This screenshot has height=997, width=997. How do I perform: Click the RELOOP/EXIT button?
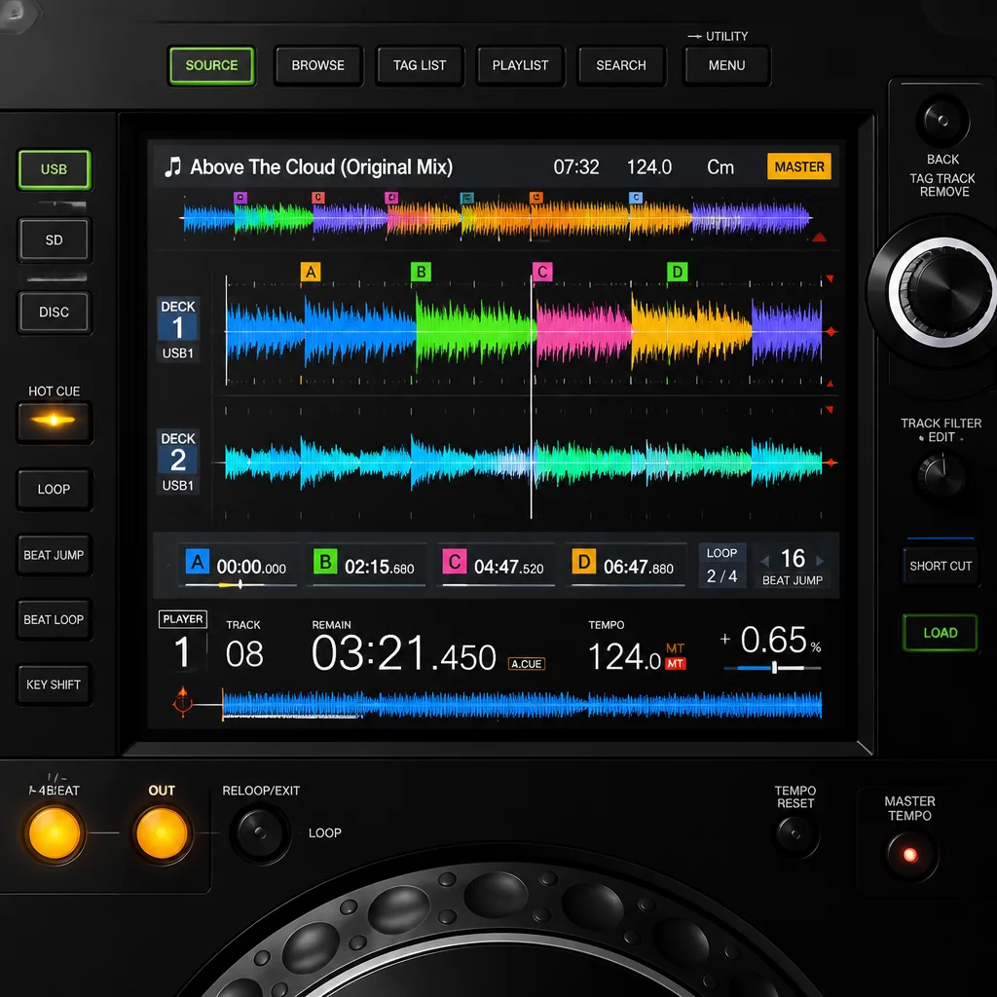259,831
